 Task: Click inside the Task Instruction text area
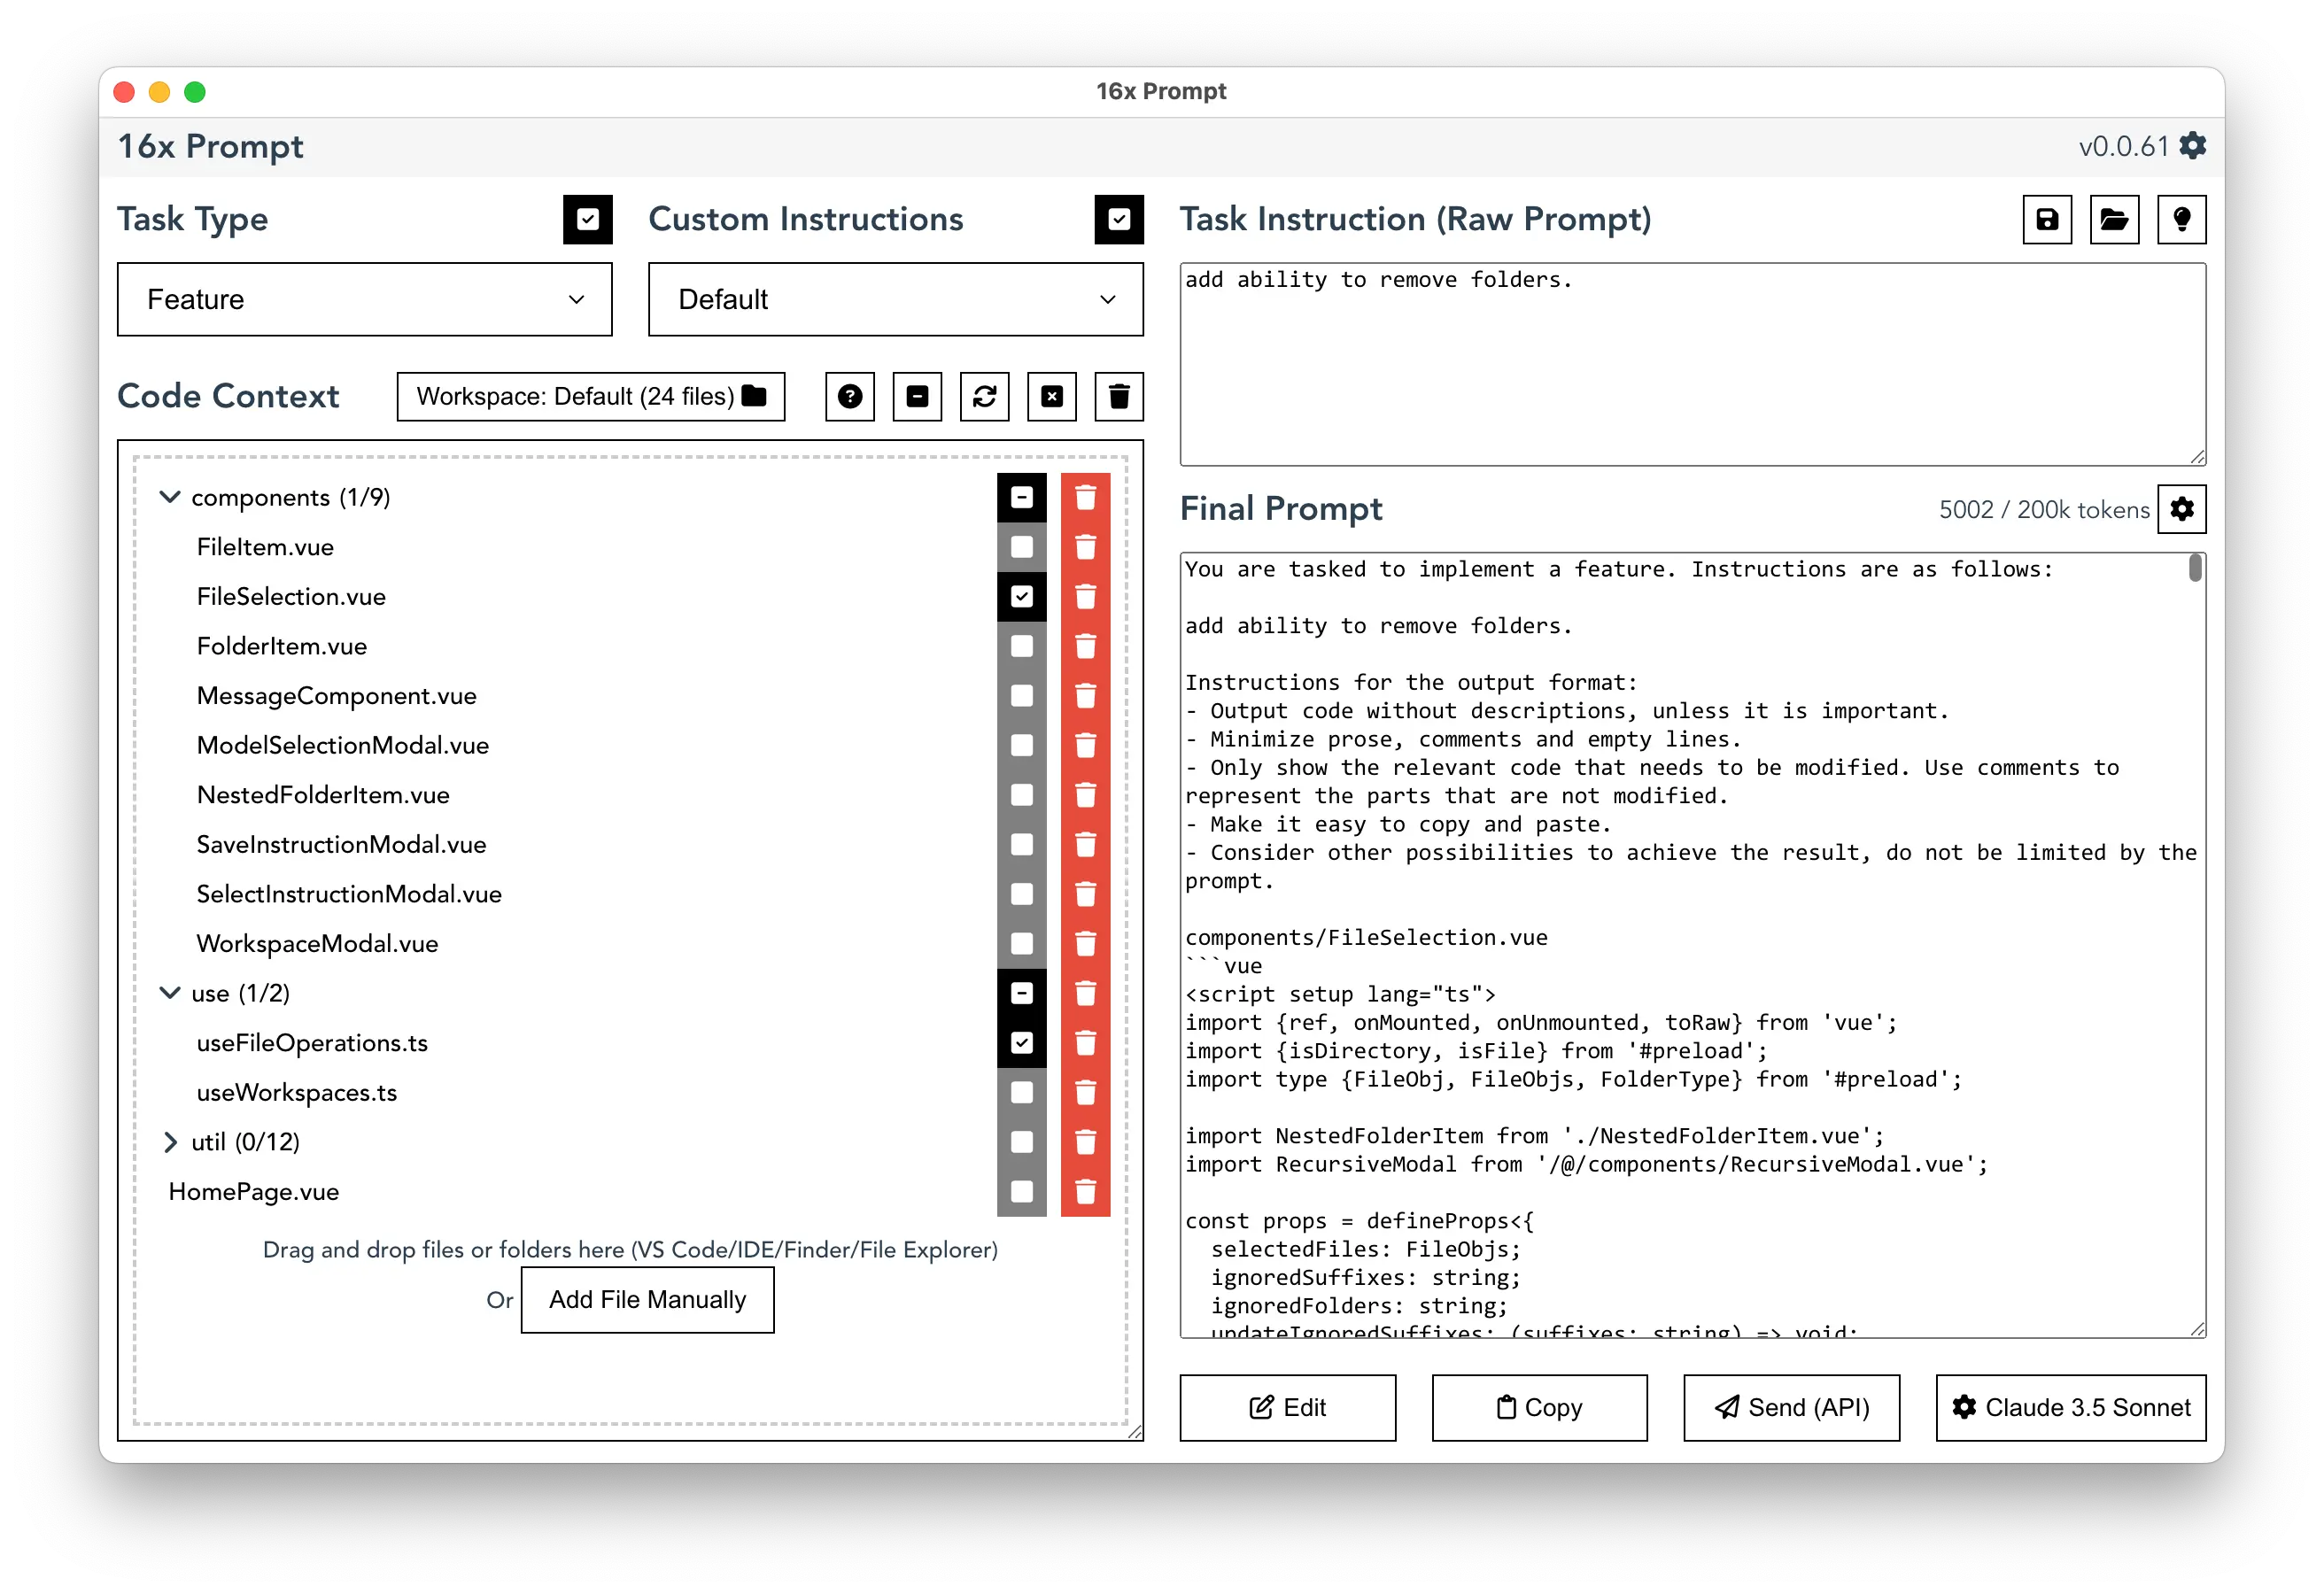tap(1693, 365)
